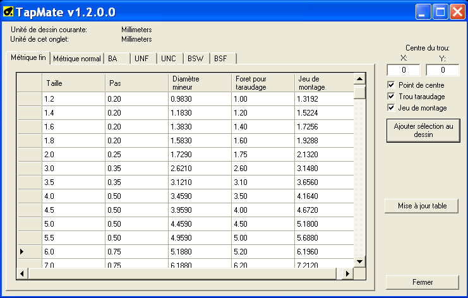Click the Taille column header
Viewport: 468px width, 298px height.
point(73,83)
